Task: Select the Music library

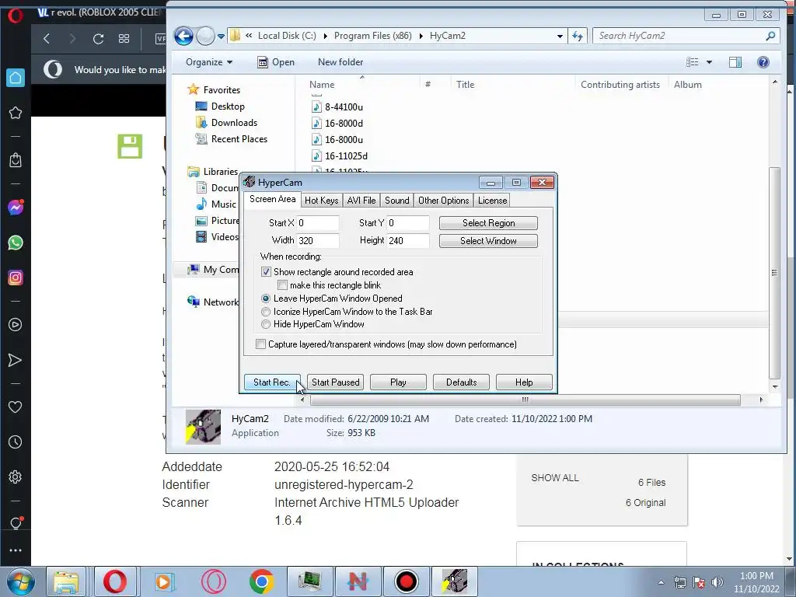Action: tap(217, 204)
